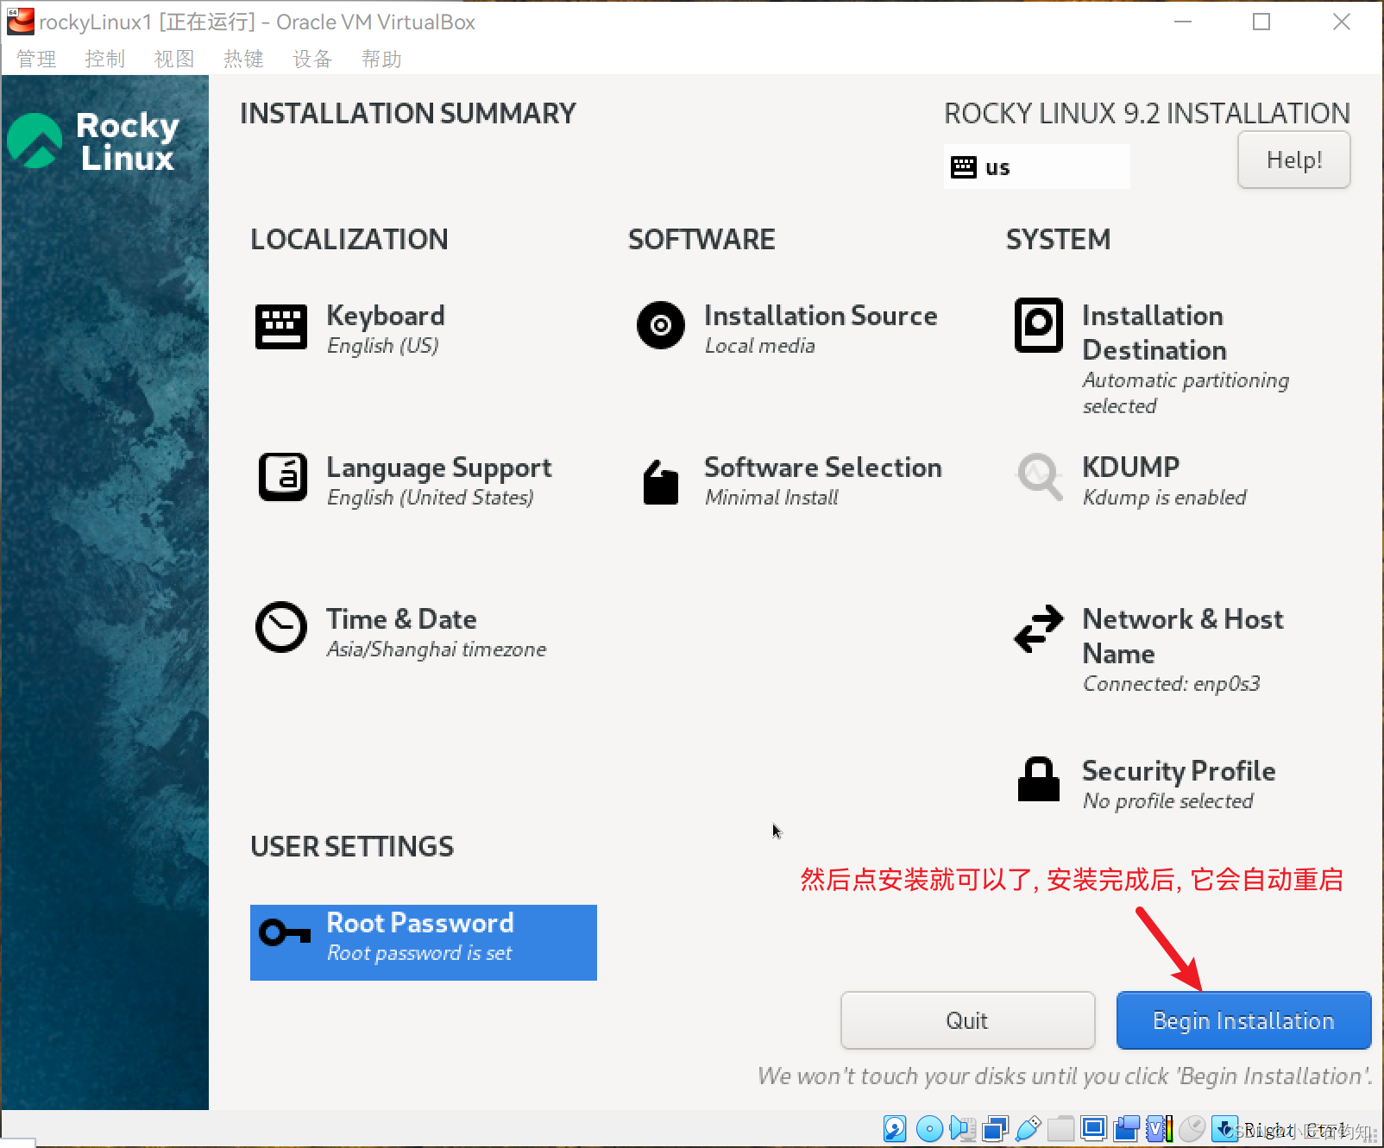The height and width of the screenshot is (1148, 1384).
Task: Click the USER SETTINGS section heading
Action: (x=352, y=846)
